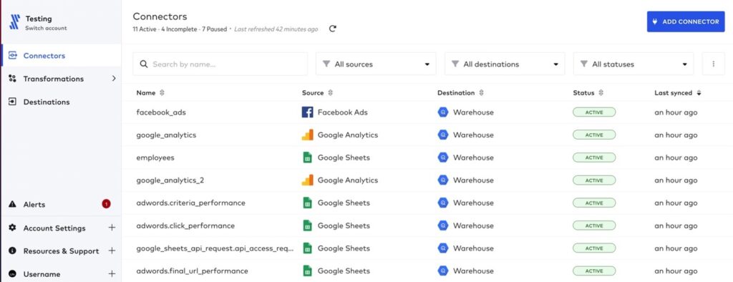
Task: Click Google Sheets text in google_sheets_api_request row
Action: pyautogui.click(x=344, y=248)
